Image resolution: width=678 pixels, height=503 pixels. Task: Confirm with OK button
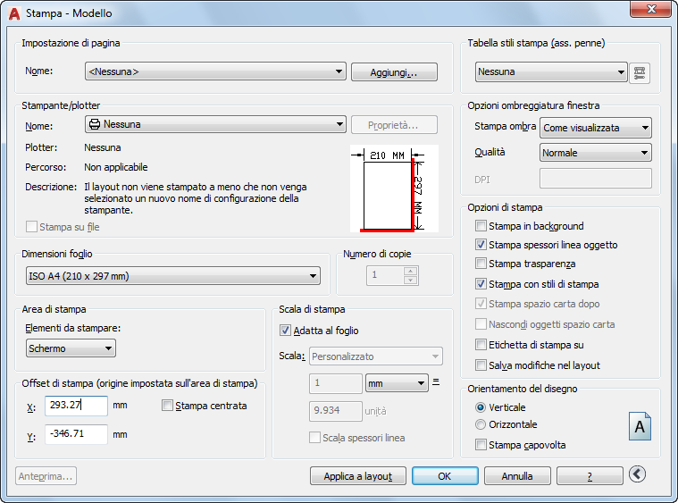pyautogui.click(x=445, y=476)
